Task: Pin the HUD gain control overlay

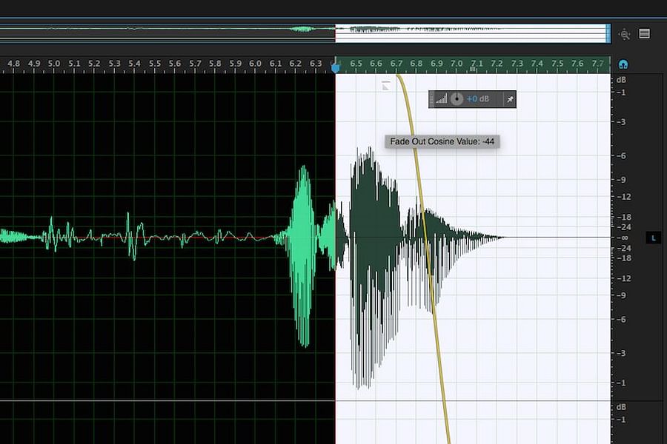Action: click(x=511, y=98)
